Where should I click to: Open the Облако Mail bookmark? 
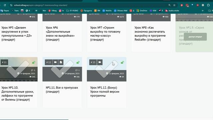pos(120,11)
